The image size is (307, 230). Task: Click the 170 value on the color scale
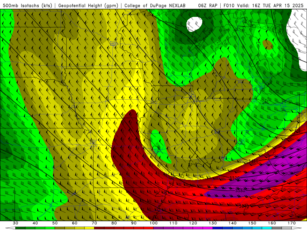pyautogui.click(x=292, y=223)
